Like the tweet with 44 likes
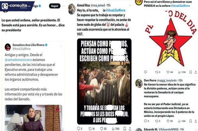Screen dimensions: 198x131 [170, 72]
